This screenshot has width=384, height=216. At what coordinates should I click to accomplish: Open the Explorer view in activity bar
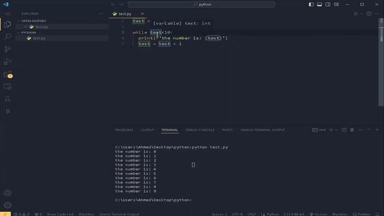pos(8,24)
